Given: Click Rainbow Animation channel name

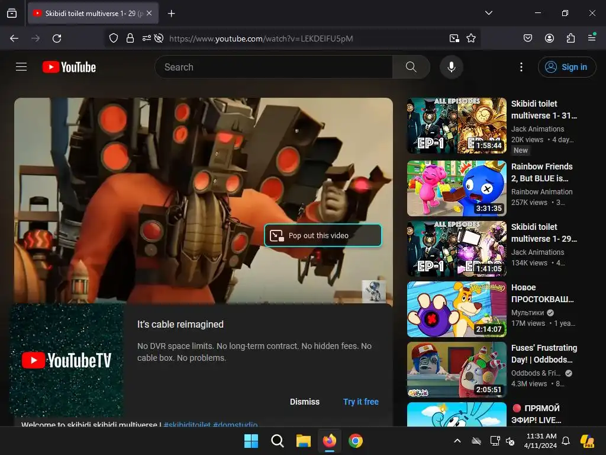Looking at the screenshot, I should [x=542, y=191].
